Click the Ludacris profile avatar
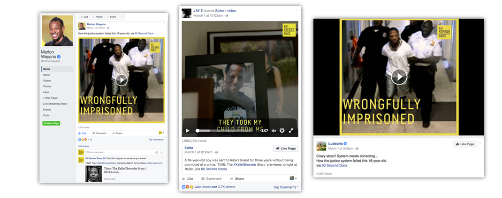Viewport: 502px width, 198px height. 321,146
